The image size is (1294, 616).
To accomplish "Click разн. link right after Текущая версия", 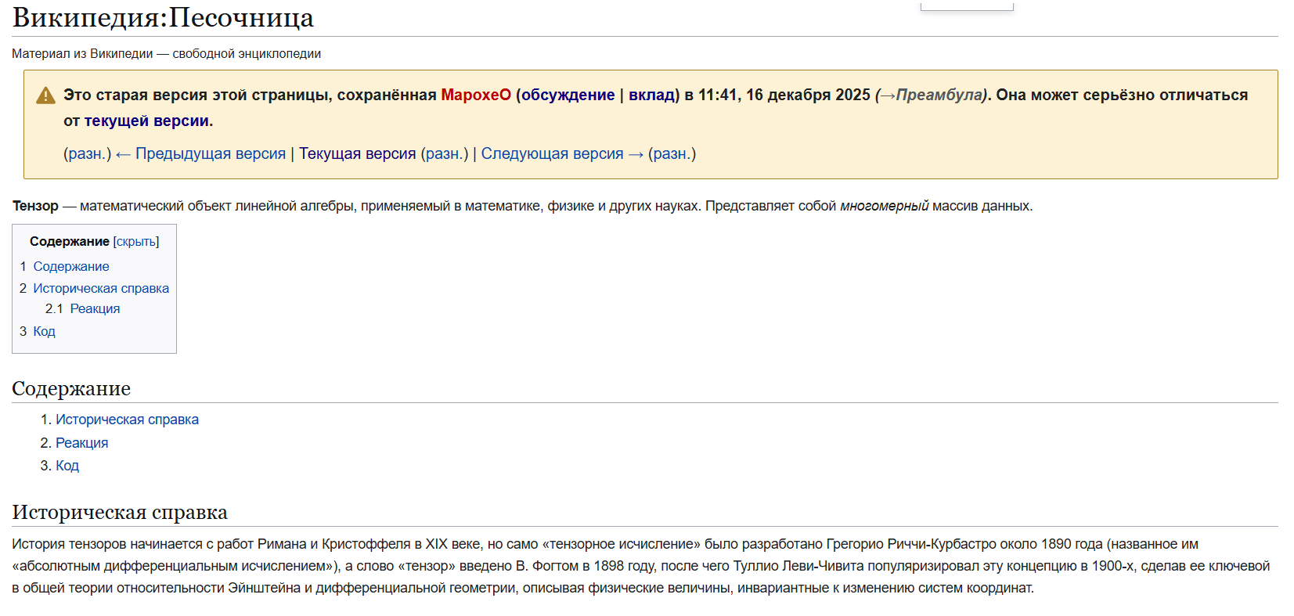I will click(444, 153).
